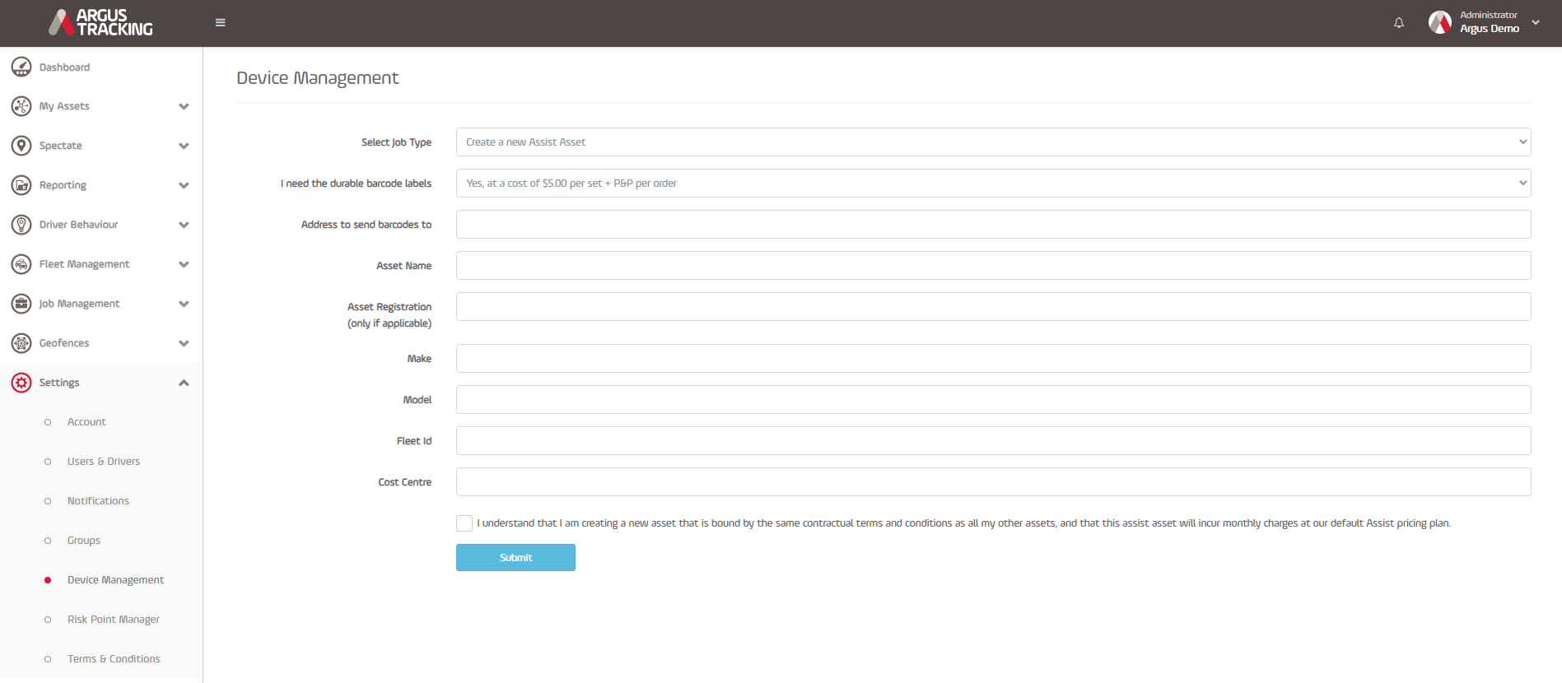This screenshot has width=1562, height=683.
Task: Open Notifications settings item
Action: tap(98, 501)
